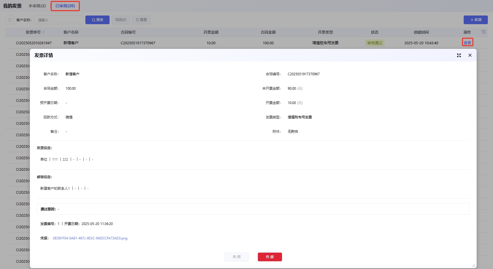493x269 pixels.
Task: Open the 凭据 png attachment link
Action: tap(90, 238)
